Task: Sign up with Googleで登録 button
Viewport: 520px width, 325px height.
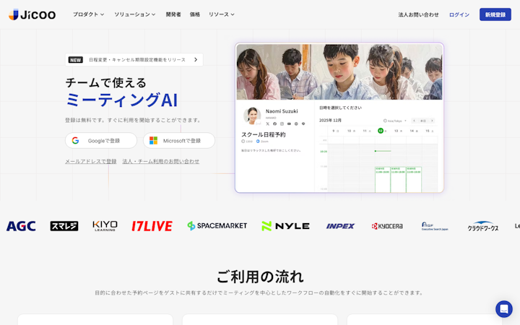Action: [101, 141]
